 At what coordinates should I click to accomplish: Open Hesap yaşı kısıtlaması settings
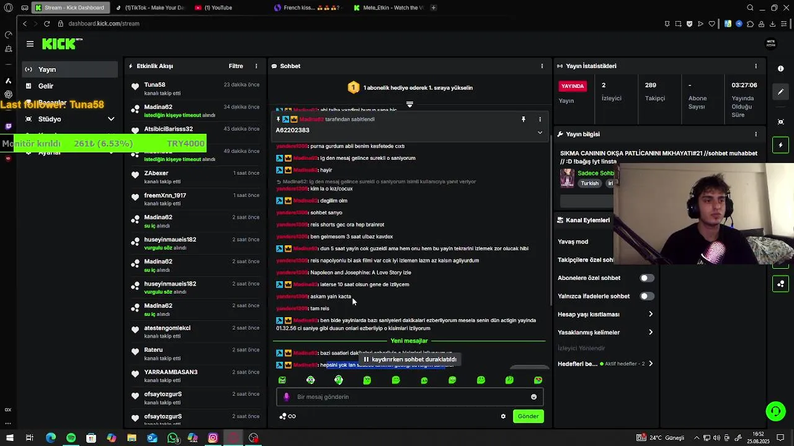click(605, 314)
